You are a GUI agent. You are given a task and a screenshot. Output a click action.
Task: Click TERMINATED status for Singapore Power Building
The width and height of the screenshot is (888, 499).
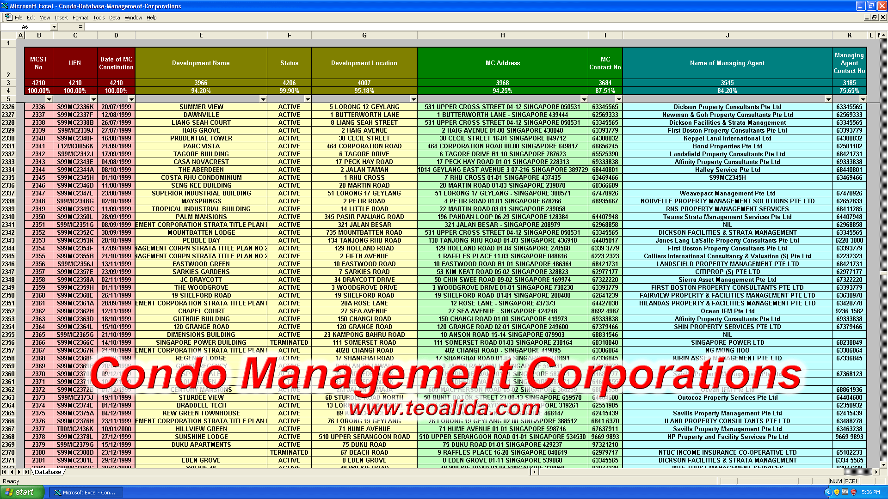click(x=289, y=342)
